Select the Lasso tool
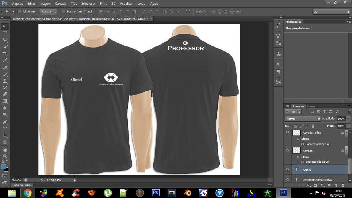The image size is (352, 198). (5, 40)
